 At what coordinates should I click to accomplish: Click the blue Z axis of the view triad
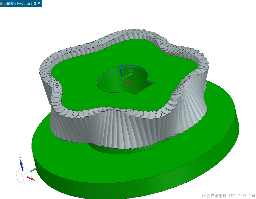tap(21, 165)
